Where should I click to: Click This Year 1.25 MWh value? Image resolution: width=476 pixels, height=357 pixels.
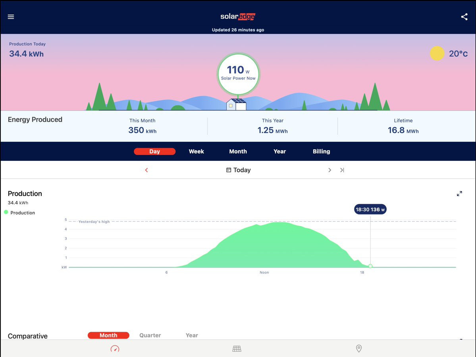[273, 130]
